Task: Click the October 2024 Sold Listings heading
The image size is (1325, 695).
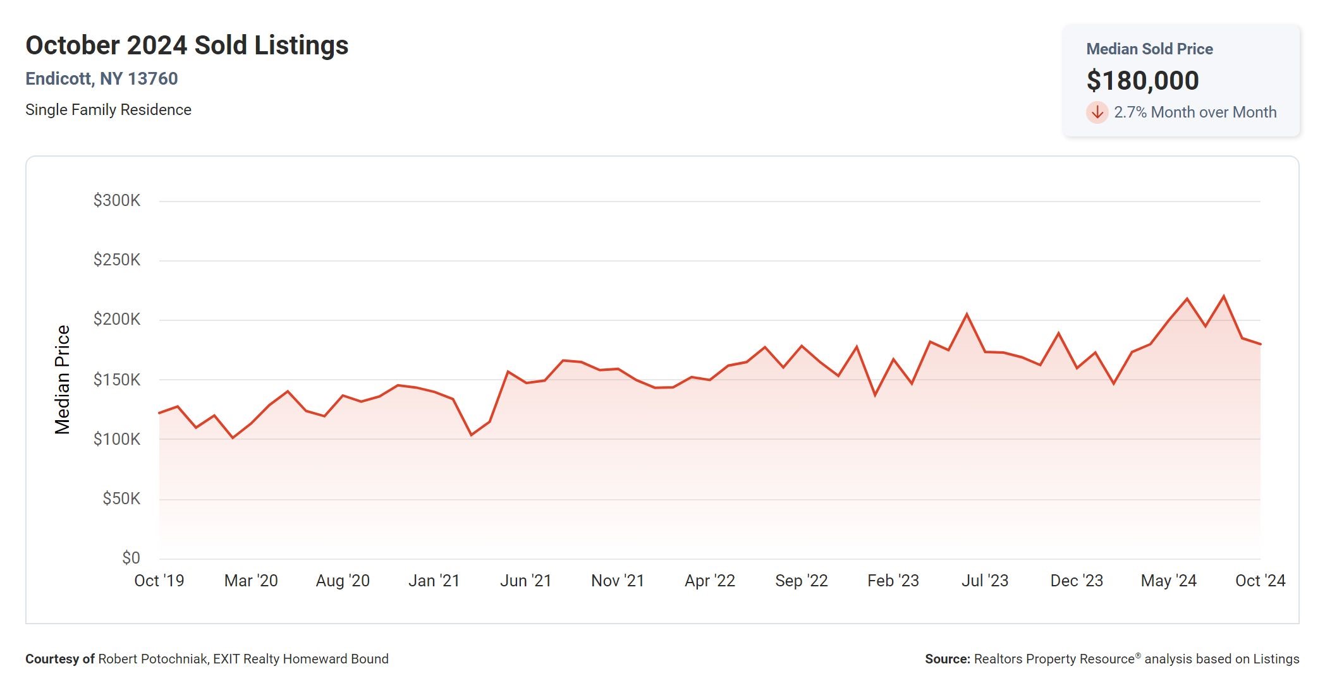Action: point(186,45)
